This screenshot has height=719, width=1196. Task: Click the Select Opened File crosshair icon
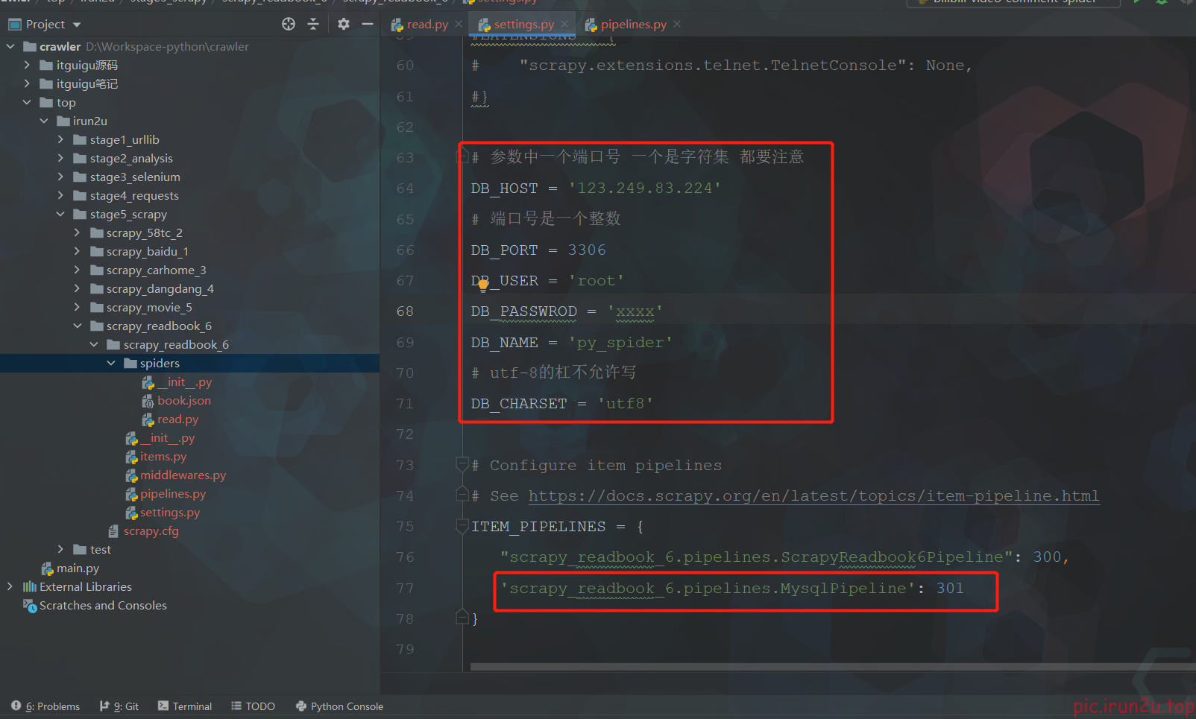tap(288, 24)
